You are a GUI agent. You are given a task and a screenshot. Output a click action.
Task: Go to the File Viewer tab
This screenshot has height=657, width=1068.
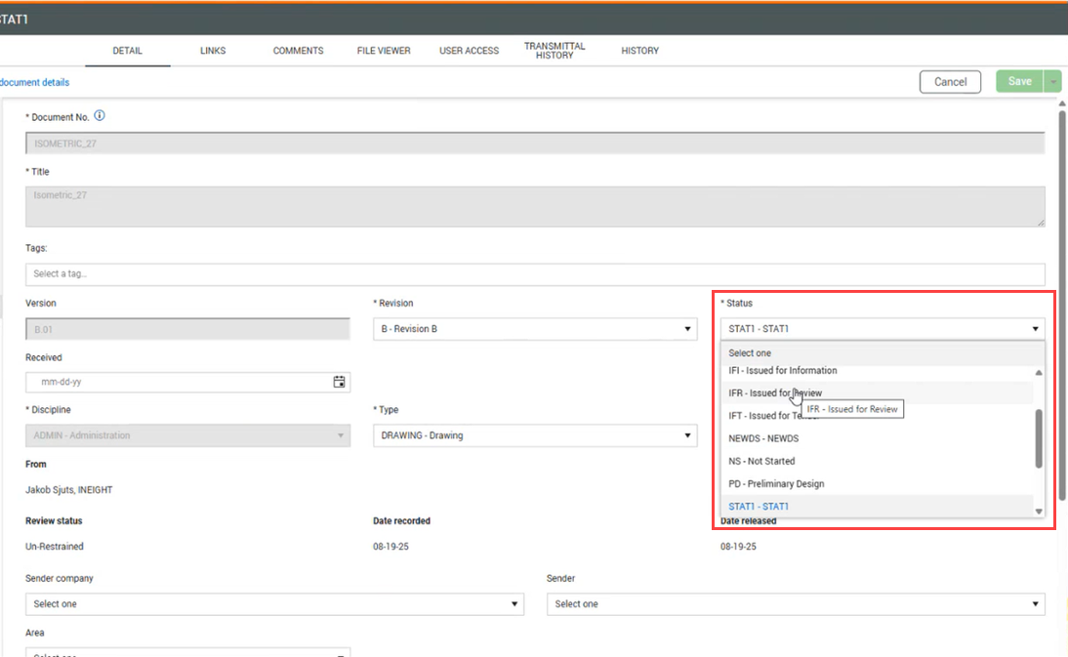384,51
